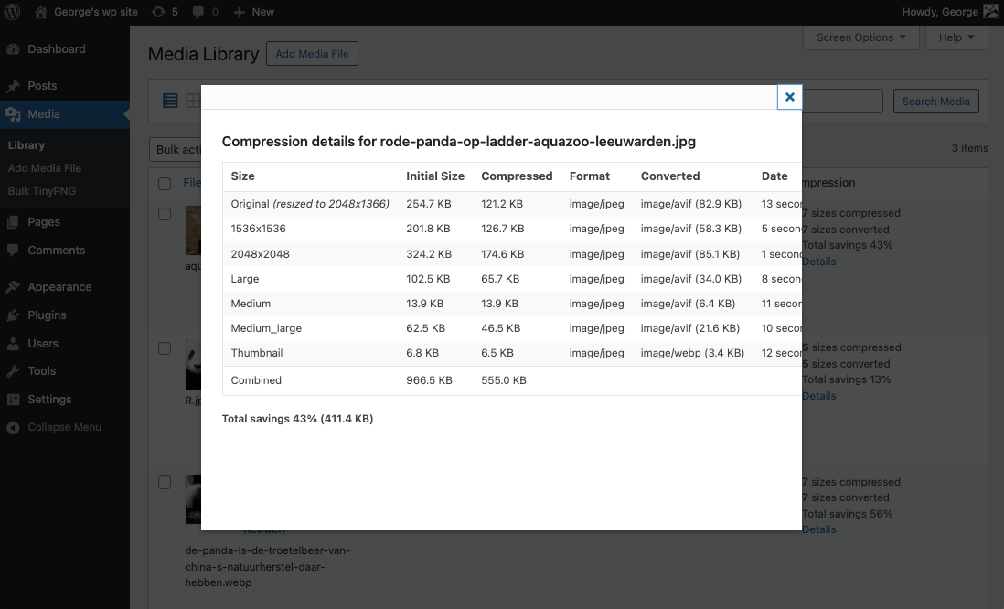
Task: Click the Tools wrench icon
Action: pyautogui.click(x=14, y=371)
